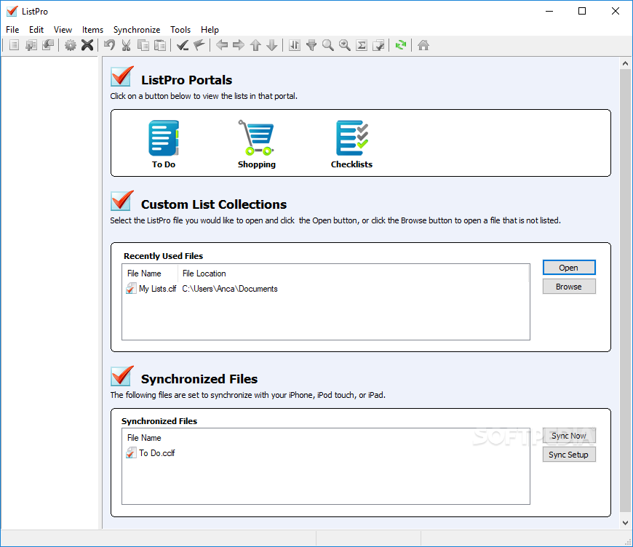The image size is (633, 547).
Task: Click the up arrow toolbar icon
Action: pos(255,45)
